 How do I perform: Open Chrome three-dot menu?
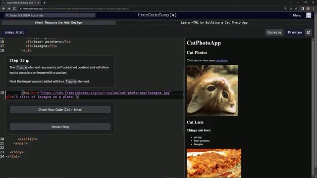coord(314,9)
